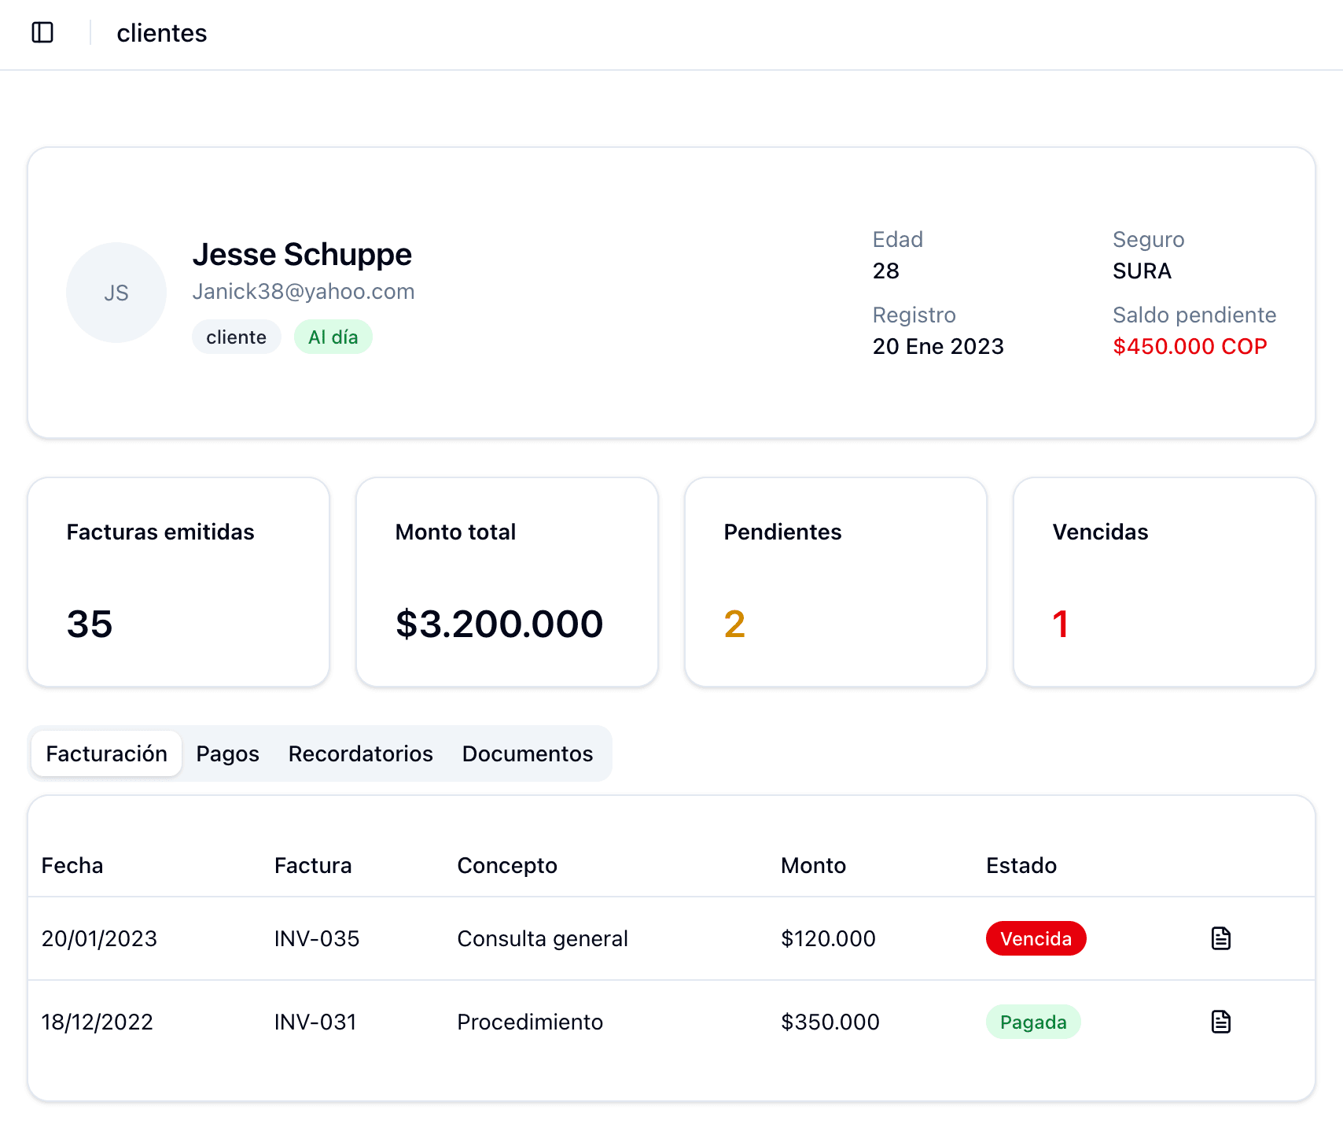Image resolution: width=1343 pixels, height=1131 pixels.
Task: Open the Recordatorios tab
Action: [x=360, y=753]
